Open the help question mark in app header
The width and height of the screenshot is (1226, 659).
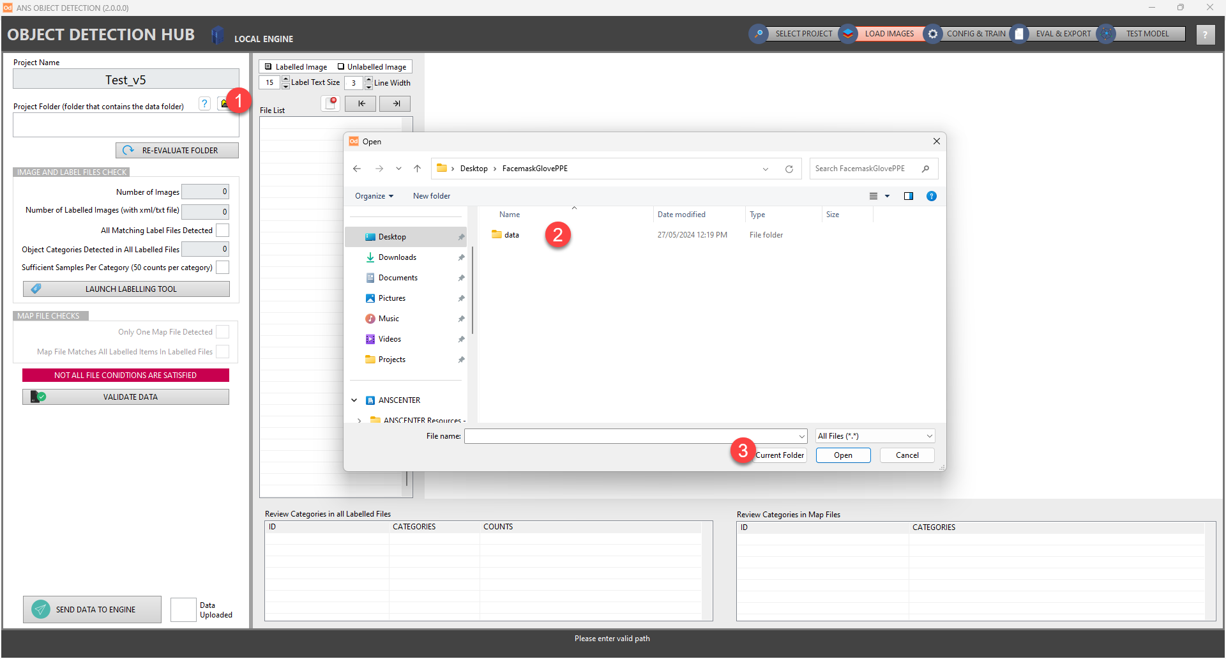pyautogui.click(x=1205, y=34)
